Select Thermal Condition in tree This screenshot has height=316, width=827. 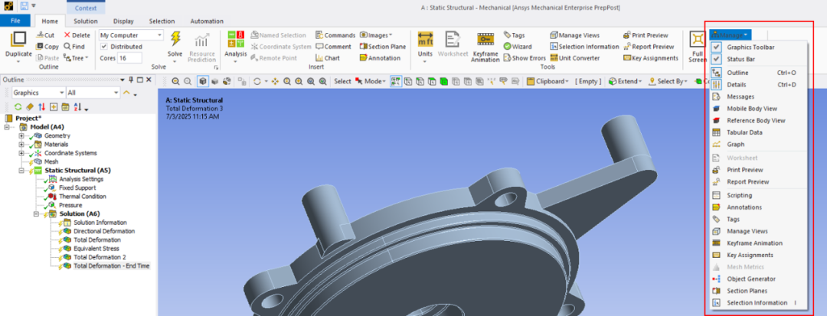click(x=82, y=197)
